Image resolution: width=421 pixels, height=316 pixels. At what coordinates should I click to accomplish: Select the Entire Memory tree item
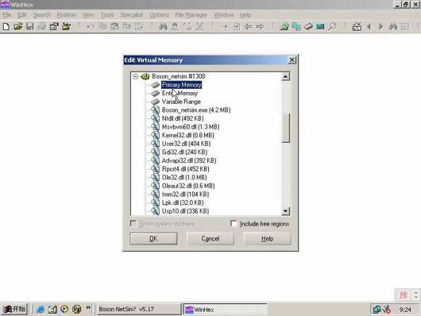coord(180,93)
